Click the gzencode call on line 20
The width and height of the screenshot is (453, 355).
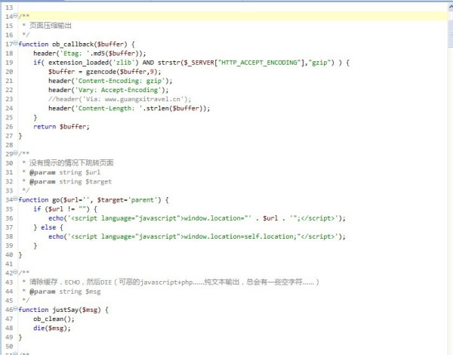pyautogui.click(x=122, y=72)
